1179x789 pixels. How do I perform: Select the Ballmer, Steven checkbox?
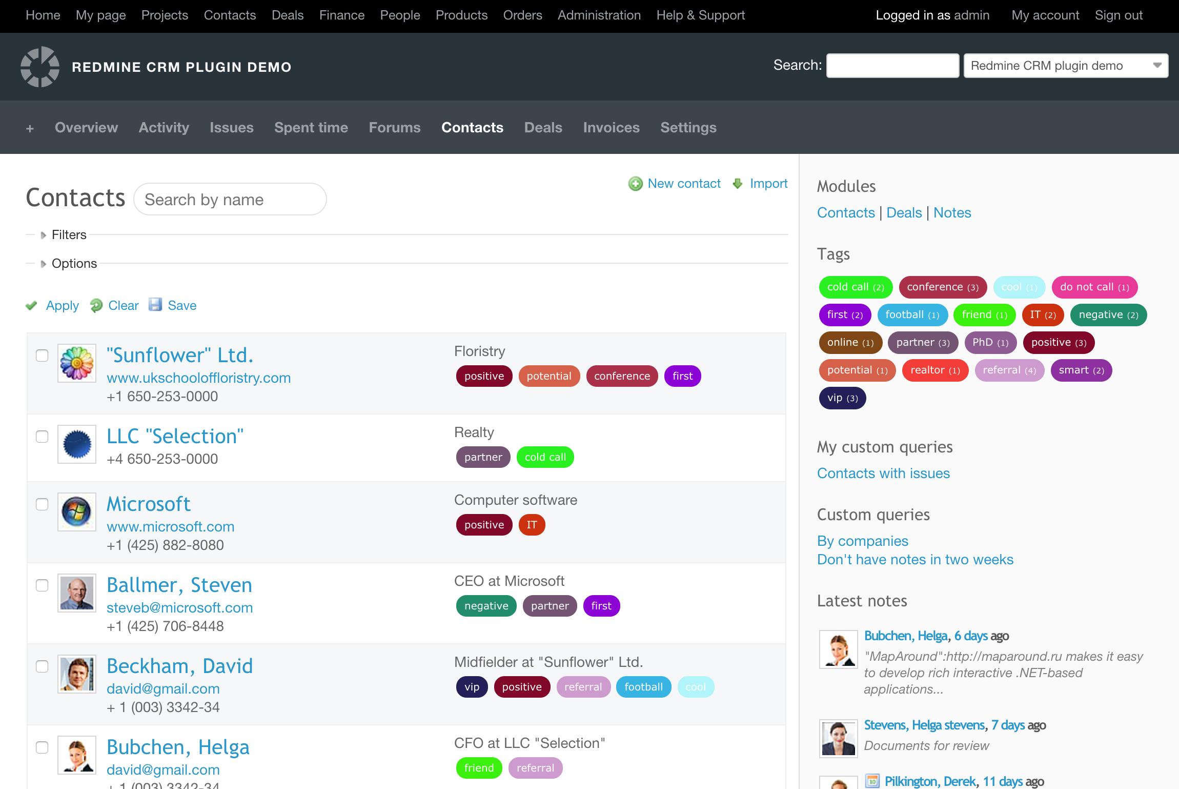point(42,585)
